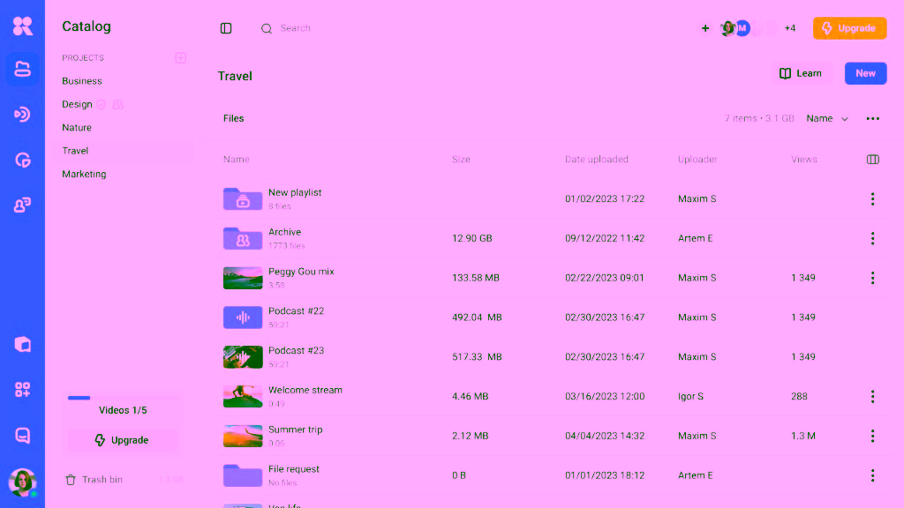The width and height of the screenshot is (904, 508).
Task: Open the New playlist folder thumbnail
Action: pyautogui.click(x=243, y=198)
